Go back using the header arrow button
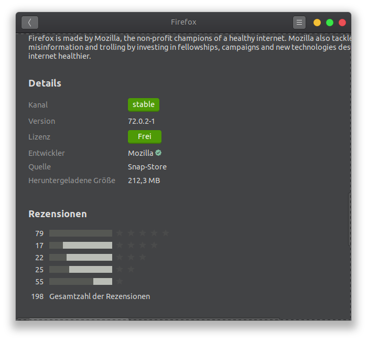Image resolution: width=368 pixels, height=341 pixels. pos(30,23)
